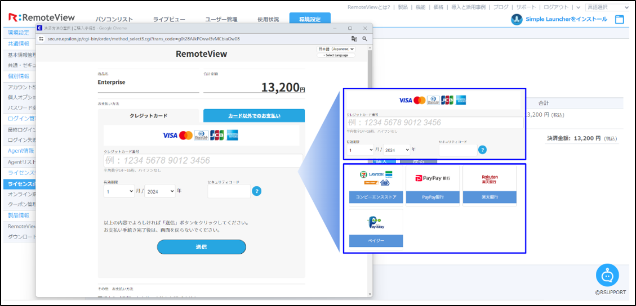The image size is (636, 306).
Task: Click the American Express logo in the Chrome popup
Action: pyautogui.click(x=233, y=135)
